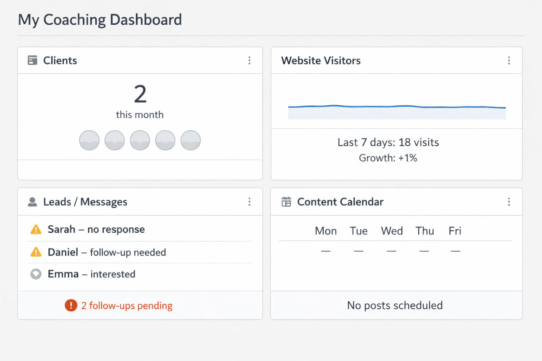542x361 pixels.
Task: Select the Fri column in the calendar
Action: 455,231
